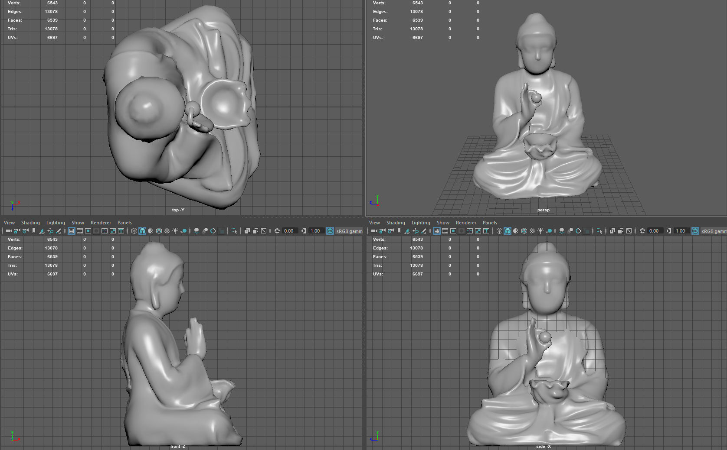Click Image Plane icon in front -Z panel
Image resolution: width=727 pixels, height=450 pixels.
(42, 231)
